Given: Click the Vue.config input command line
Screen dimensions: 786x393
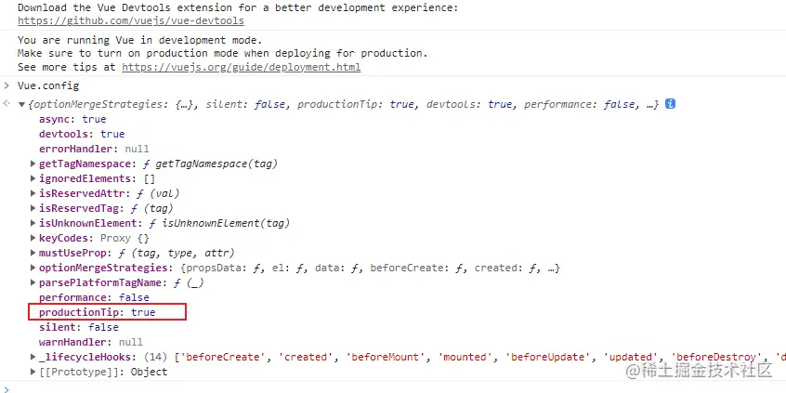Looking at the screenshot, I should pyautogui.click(x=48, y=85).
